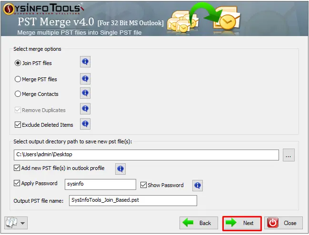Open info icon beside Merge PST files

pos(85,79)
